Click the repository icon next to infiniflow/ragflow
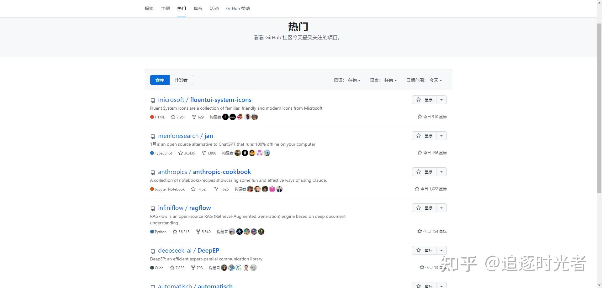 pyautogui.click(x=153, y=209)
